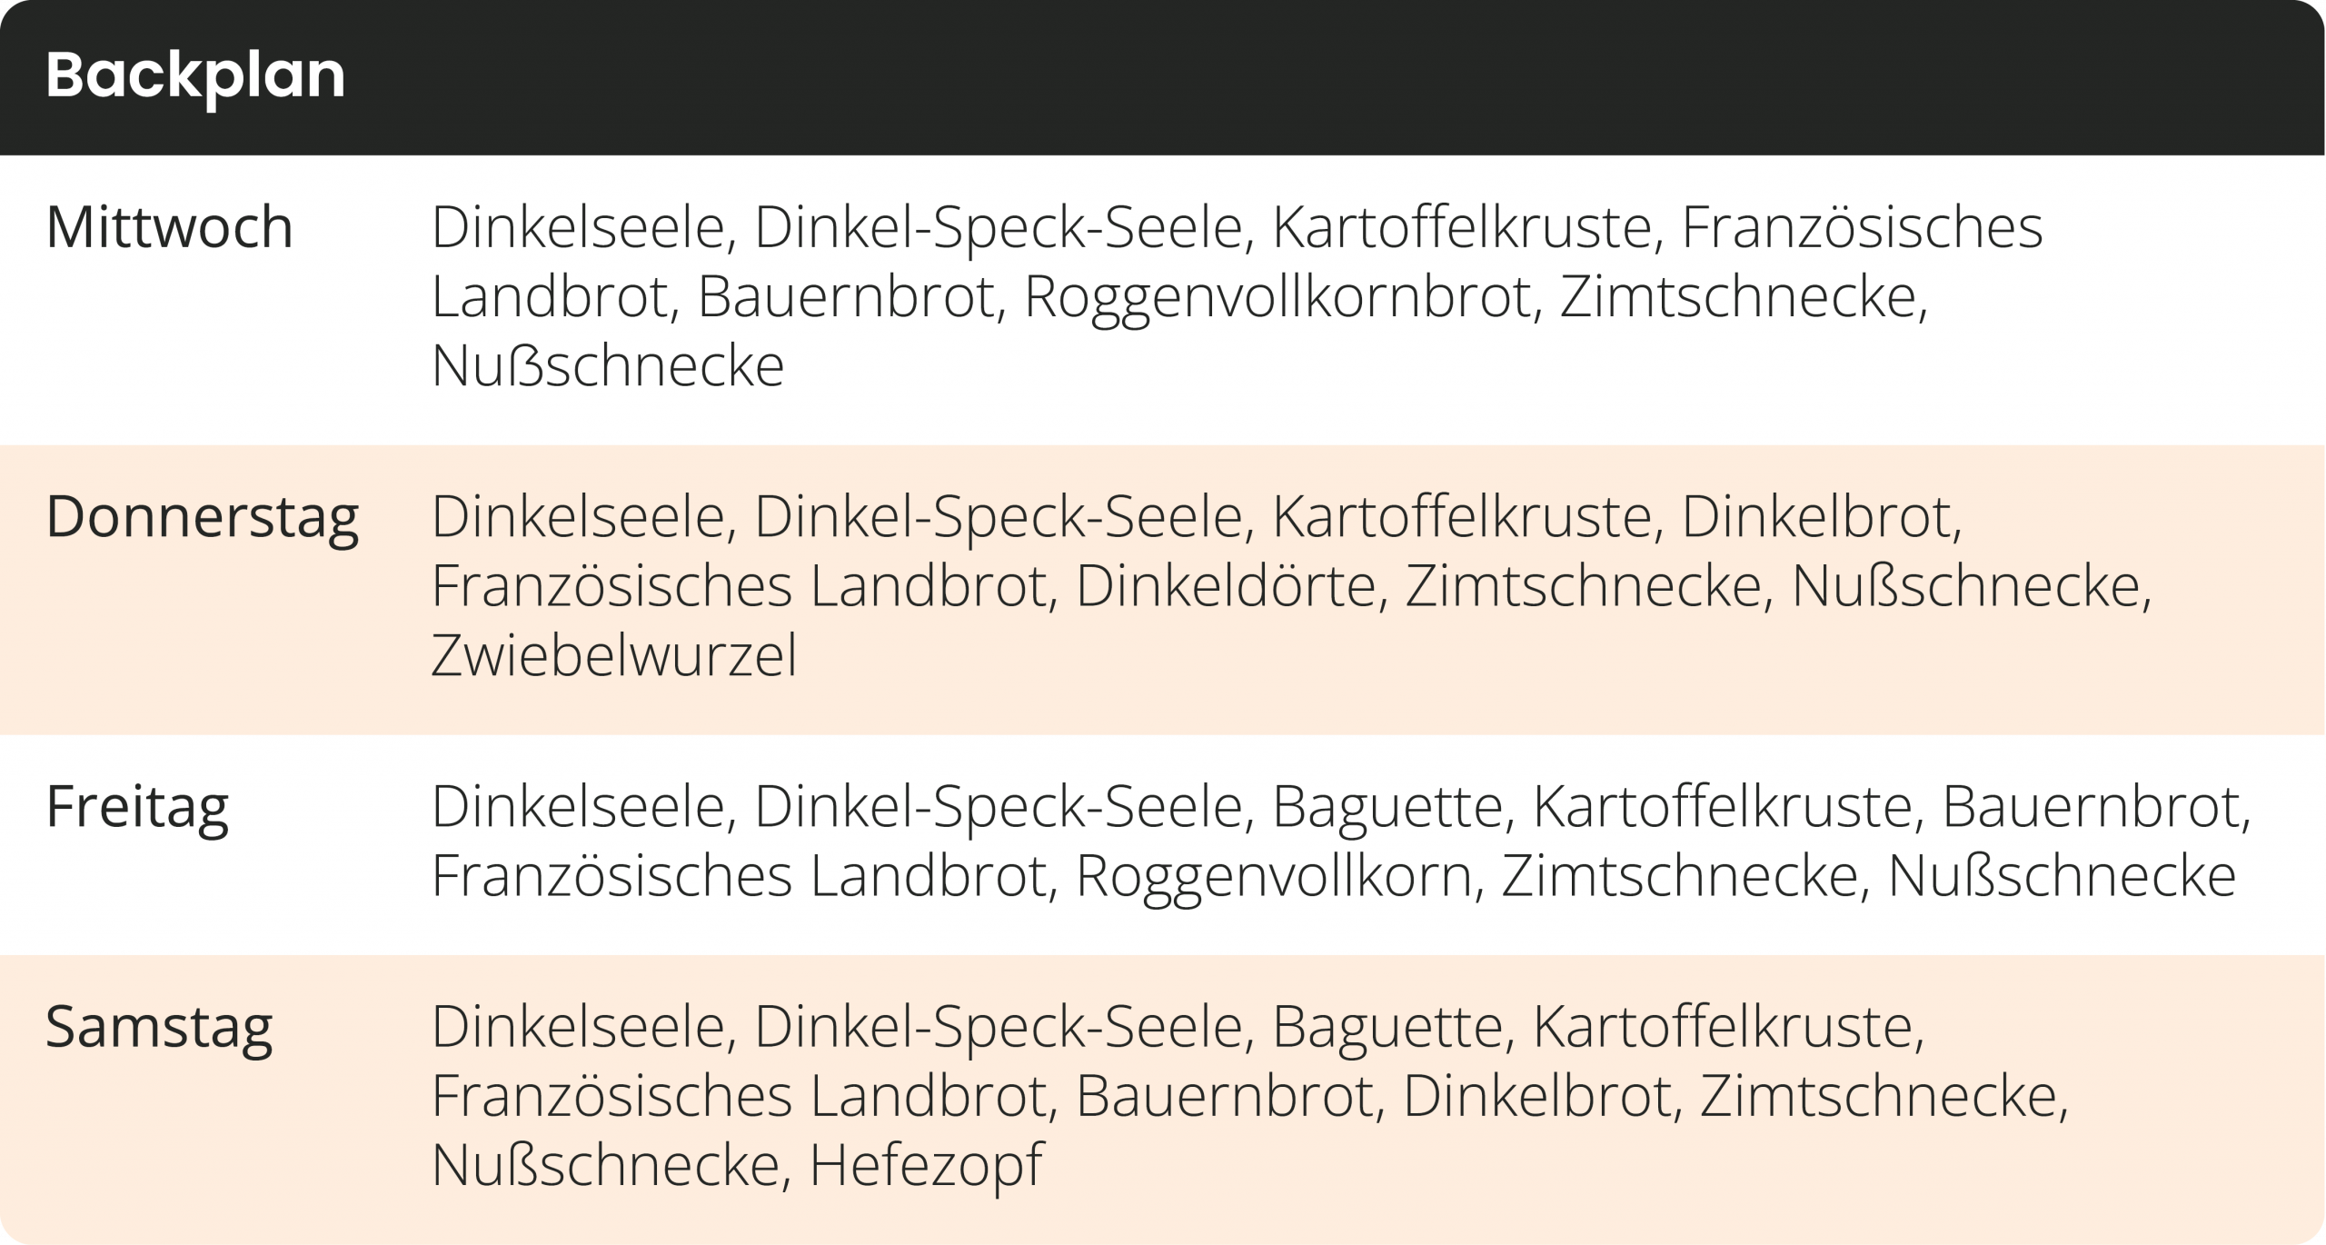Click the Backplan table header title
This screenshot has height=1245, width=2326.
(x=195, y=76)
